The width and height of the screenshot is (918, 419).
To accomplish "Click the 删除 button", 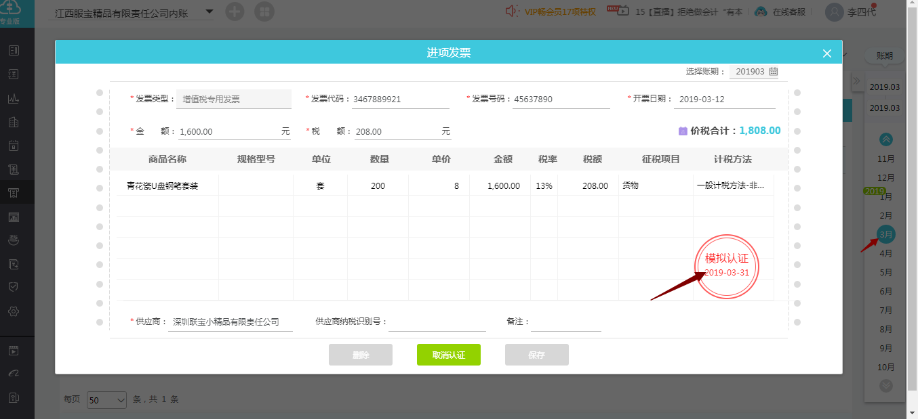I will tap(361, 355).
